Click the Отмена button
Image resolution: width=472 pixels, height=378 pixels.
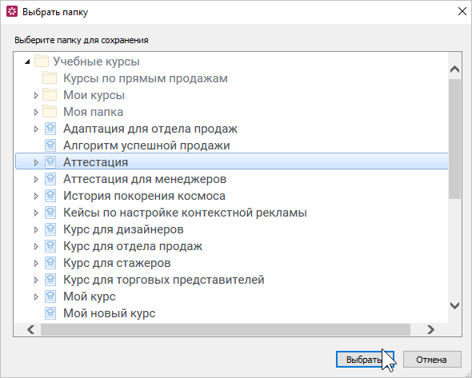[432, 359]
